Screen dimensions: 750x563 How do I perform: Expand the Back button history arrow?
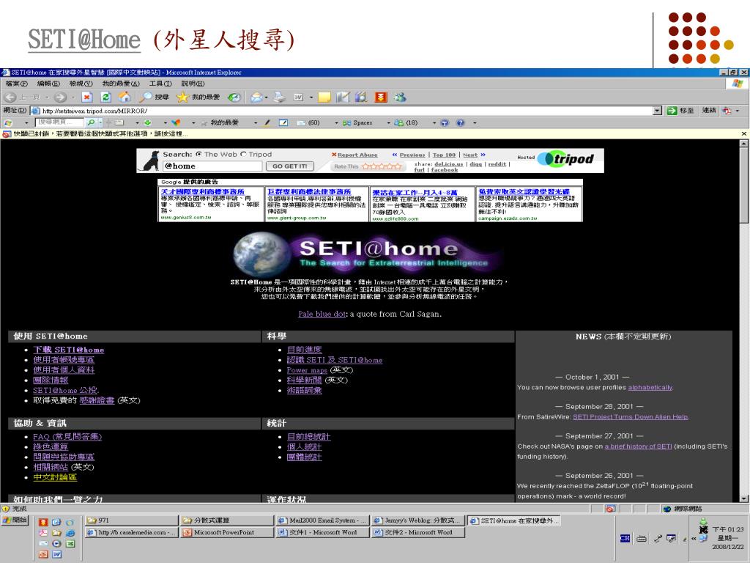(47, 97)
